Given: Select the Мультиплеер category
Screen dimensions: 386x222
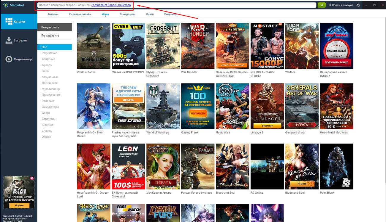Looking at the screenshot, I should 51,89.
